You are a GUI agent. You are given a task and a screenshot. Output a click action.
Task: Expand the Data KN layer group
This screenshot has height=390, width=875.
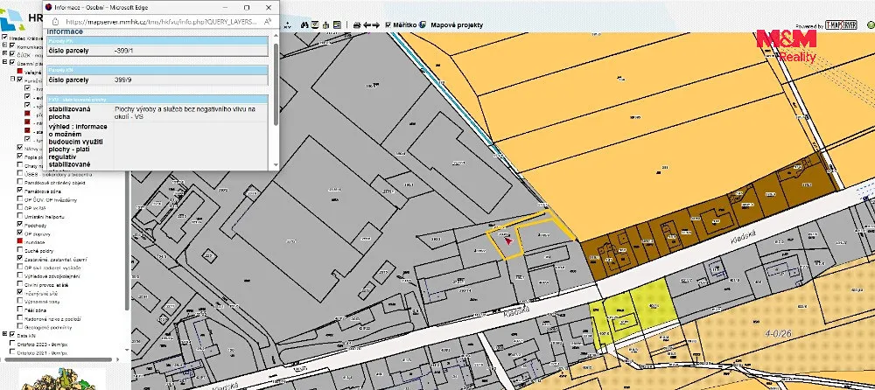point(4,334)
